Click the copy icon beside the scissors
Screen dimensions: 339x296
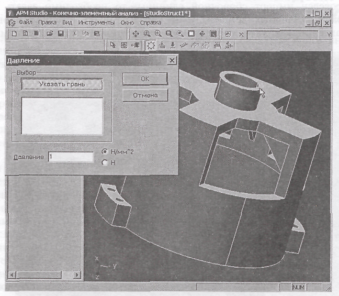[x=86, y=34]
